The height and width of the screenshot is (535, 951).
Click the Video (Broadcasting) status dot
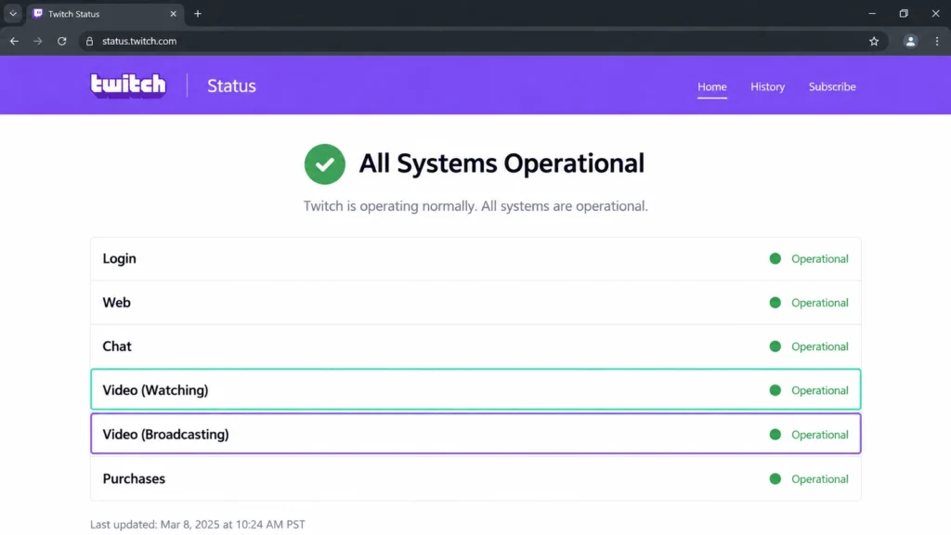click(x=775, y=435)
